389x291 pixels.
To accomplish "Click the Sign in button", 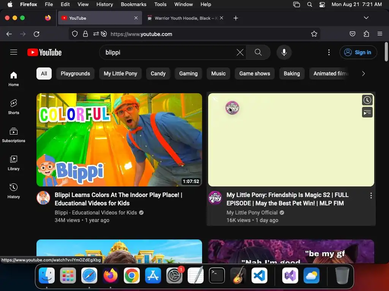I will click(x=358, y=52).
